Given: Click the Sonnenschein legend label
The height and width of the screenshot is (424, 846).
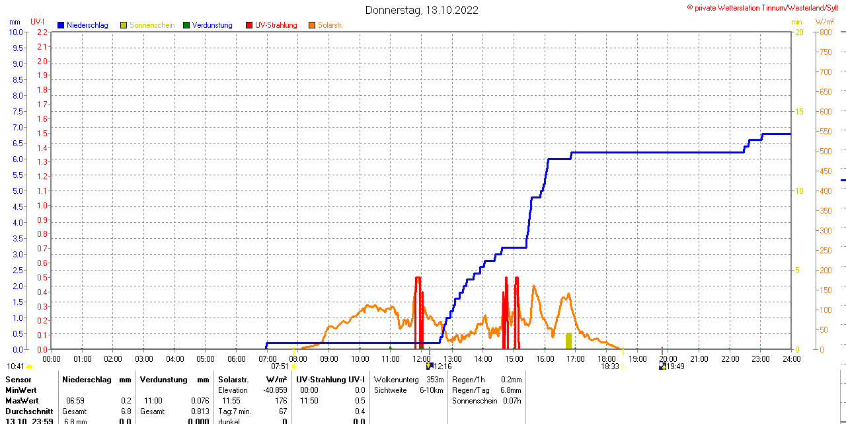Looking at the screenshot, I should 152,25.
